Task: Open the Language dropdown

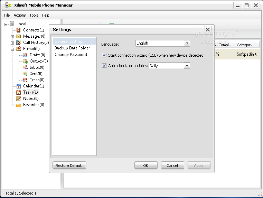Action: [162, 43]
